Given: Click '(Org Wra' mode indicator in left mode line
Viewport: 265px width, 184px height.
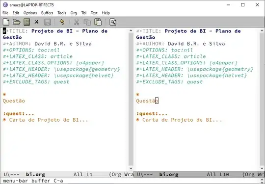Looking at the screenshot, I should point(121,175).
